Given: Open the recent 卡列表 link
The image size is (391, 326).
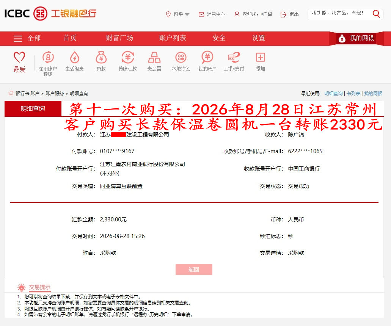Looking at the screenshot, I should (353, 94).
